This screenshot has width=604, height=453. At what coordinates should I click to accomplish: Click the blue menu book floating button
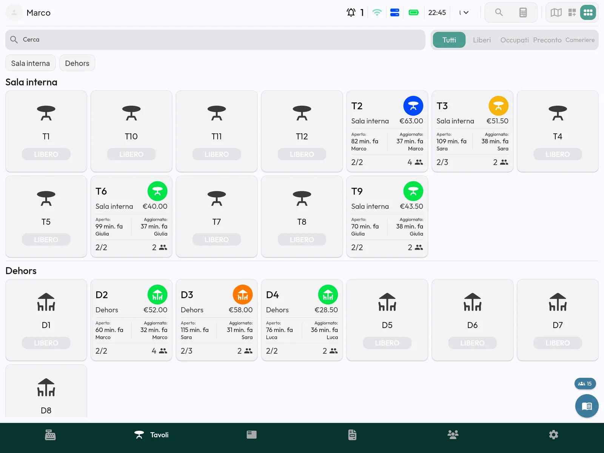click(587, 406)
